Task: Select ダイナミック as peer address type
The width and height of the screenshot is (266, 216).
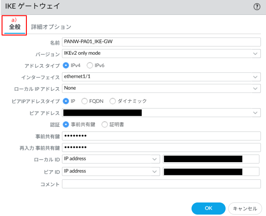Action: 112,101
